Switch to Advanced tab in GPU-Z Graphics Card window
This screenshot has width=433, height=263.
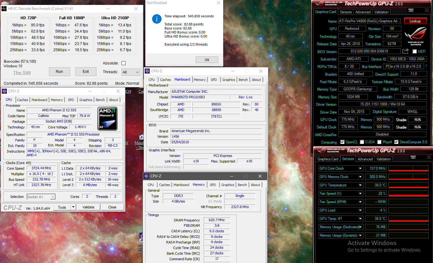click(x=363, y=12)
